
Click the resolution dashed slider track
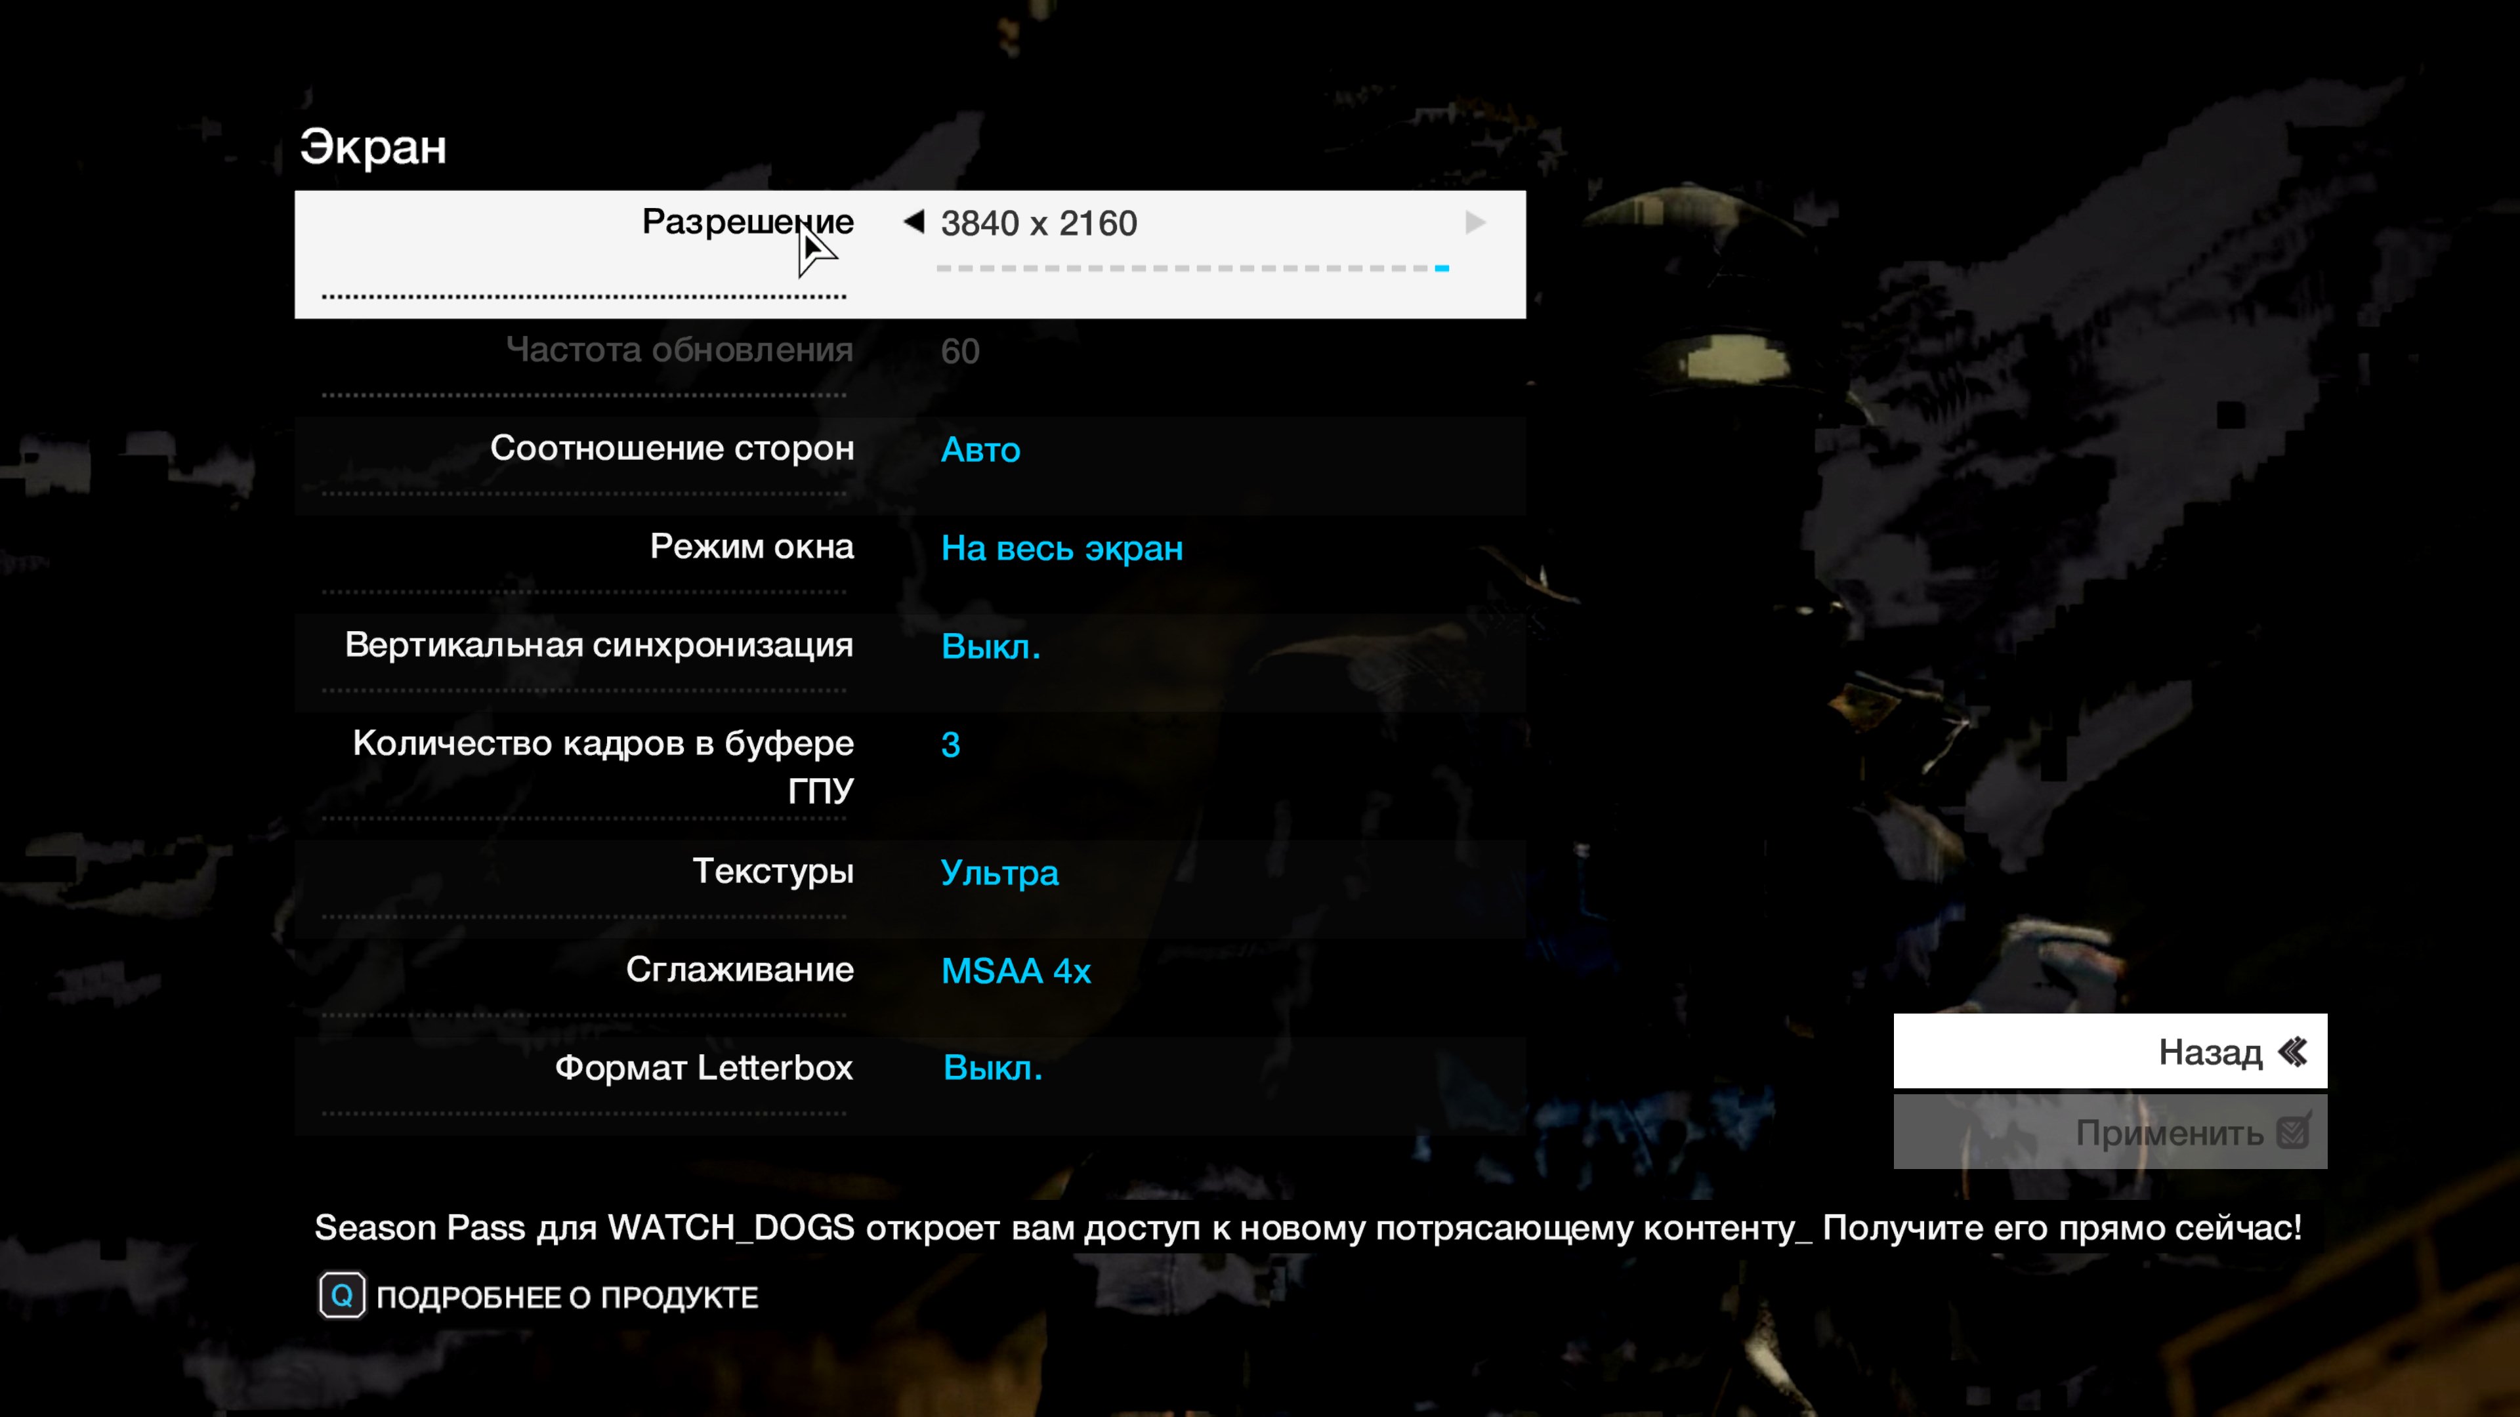1192,268
